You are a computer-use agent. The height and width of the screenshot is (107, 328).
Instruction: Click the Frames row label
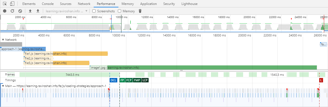coord(10,74)
